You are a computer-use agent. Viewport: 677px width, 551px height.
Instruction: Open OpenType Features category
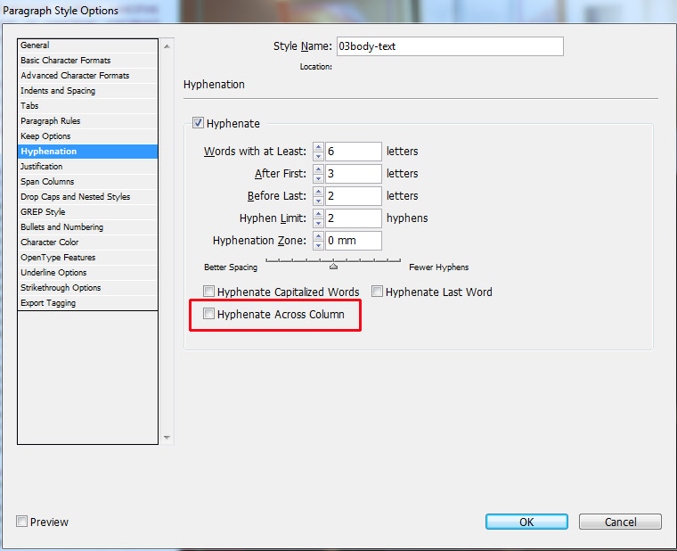[87, 257]
